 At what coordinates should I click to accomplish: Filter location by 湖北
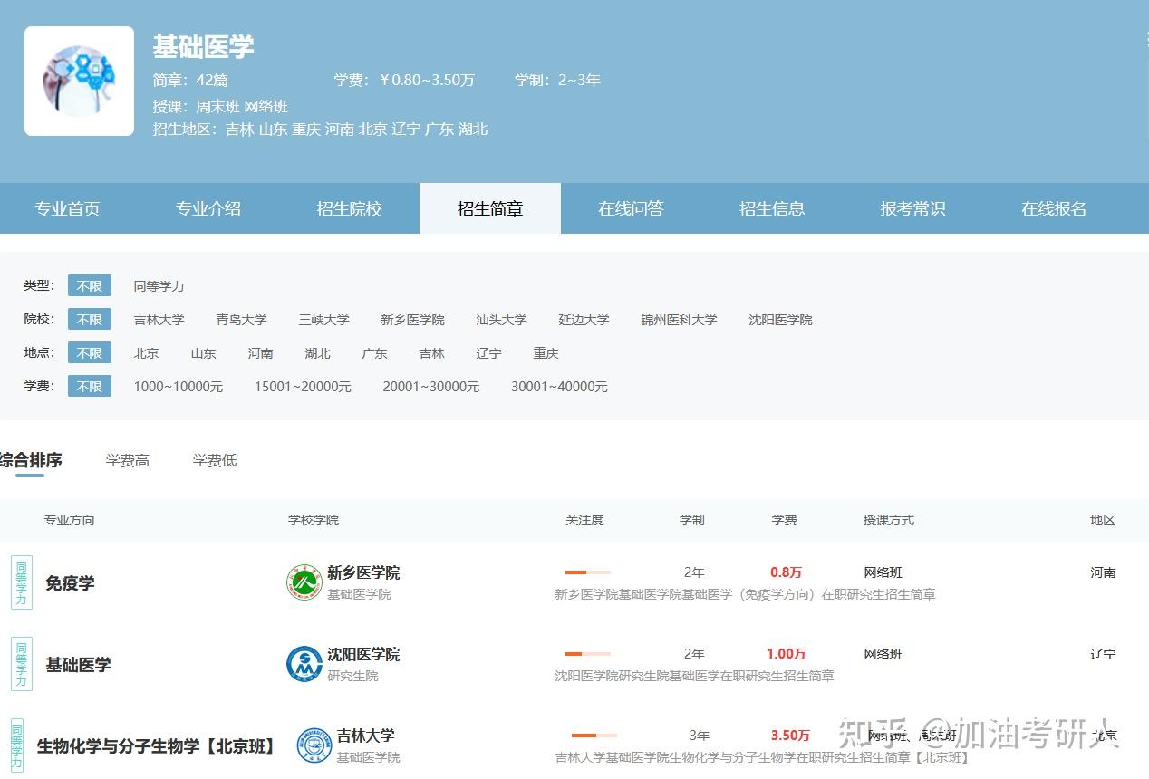317,352
